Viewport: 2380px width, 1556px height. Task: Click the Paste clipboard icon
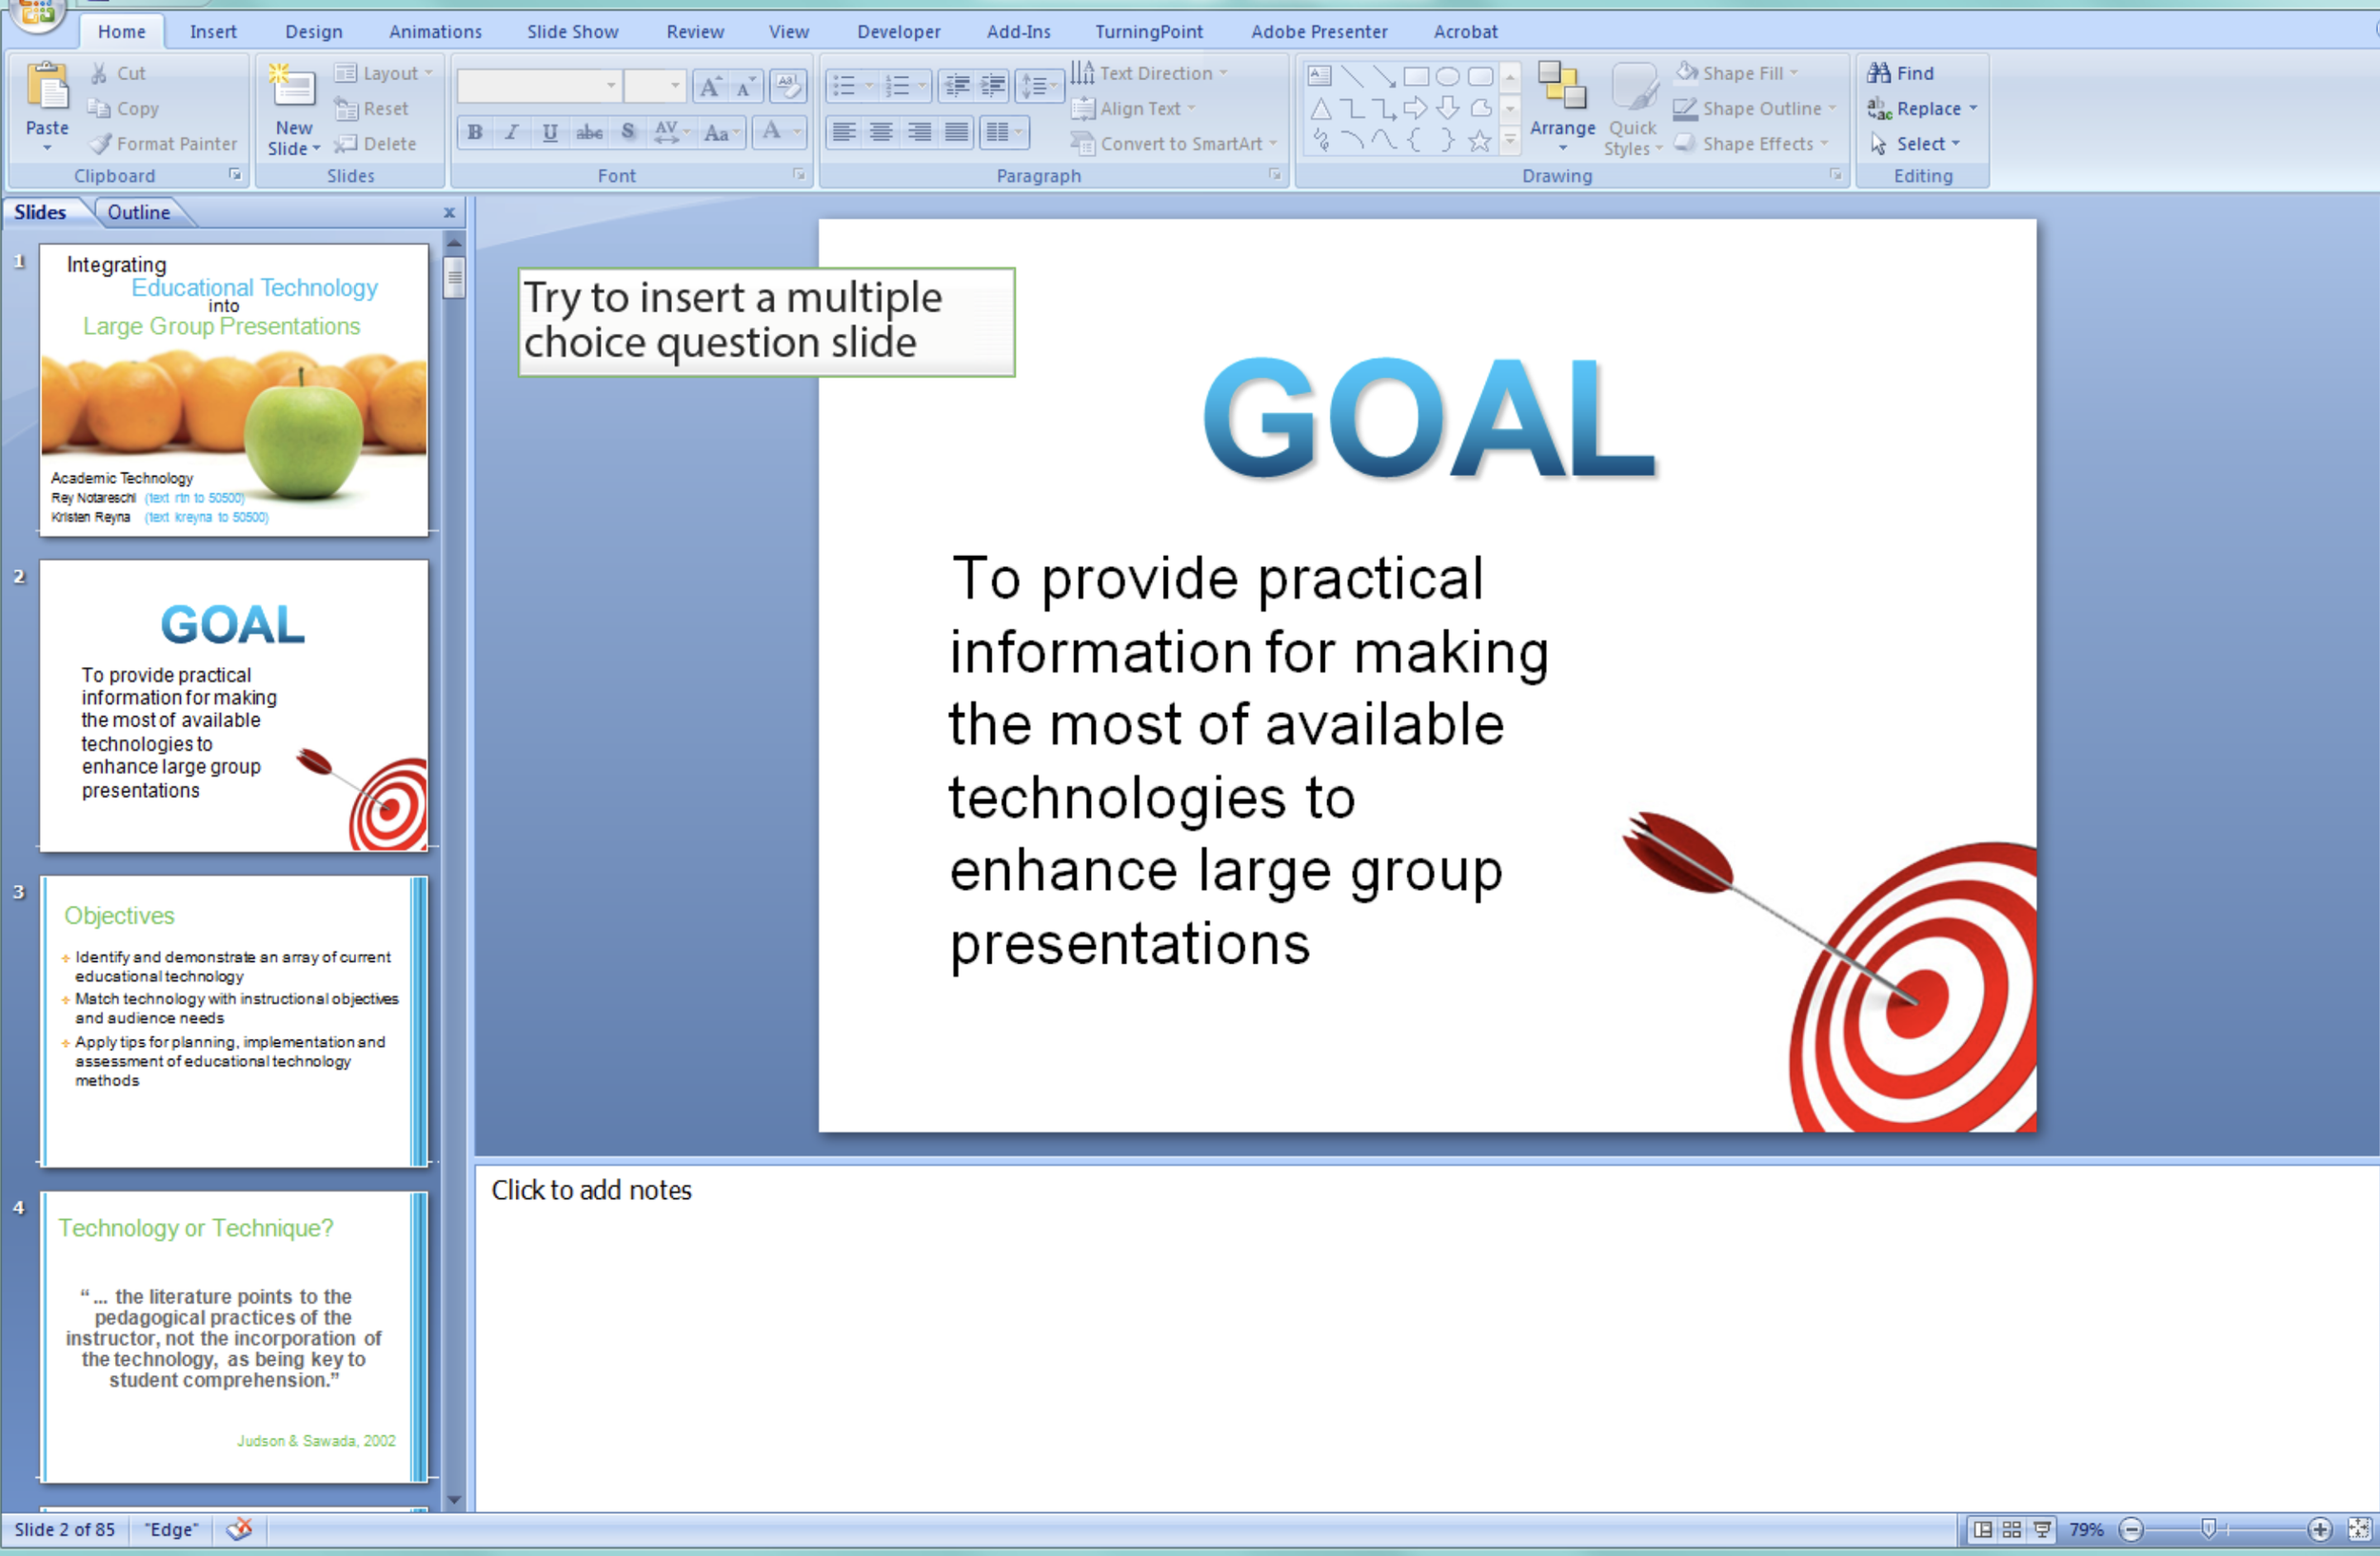pos(47,88)
